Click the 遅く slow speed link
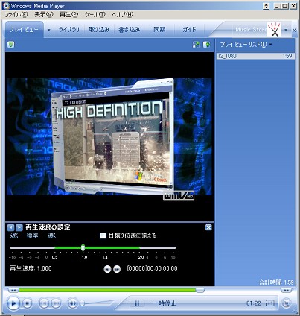Image resolution: width=300 pixels, height=316 pixels. [x=14, y=236]
